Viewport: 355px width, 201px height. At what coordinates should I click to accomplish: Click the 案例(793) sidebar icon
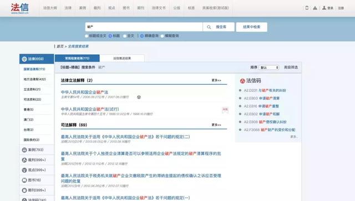[24, 150]
